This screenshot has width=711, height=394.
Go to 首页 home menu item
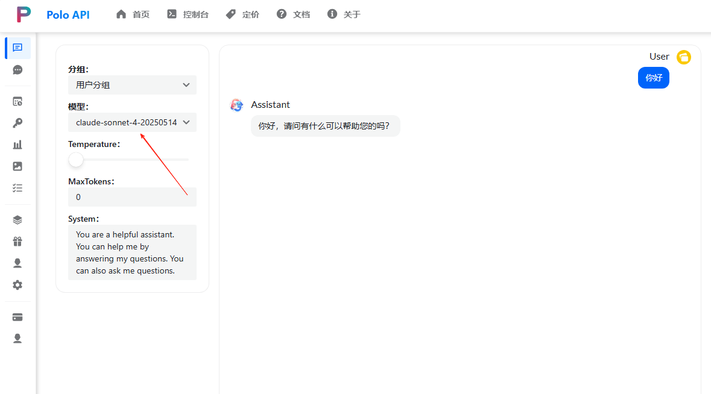pyautogui.click(x=133, y=14)
